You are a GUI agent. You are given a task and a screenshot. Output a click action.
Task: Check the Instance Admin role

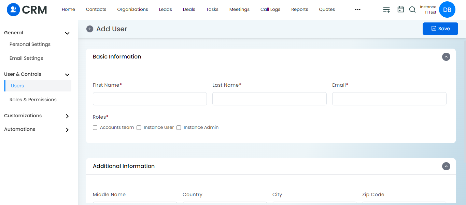click(x=179, y=128)
